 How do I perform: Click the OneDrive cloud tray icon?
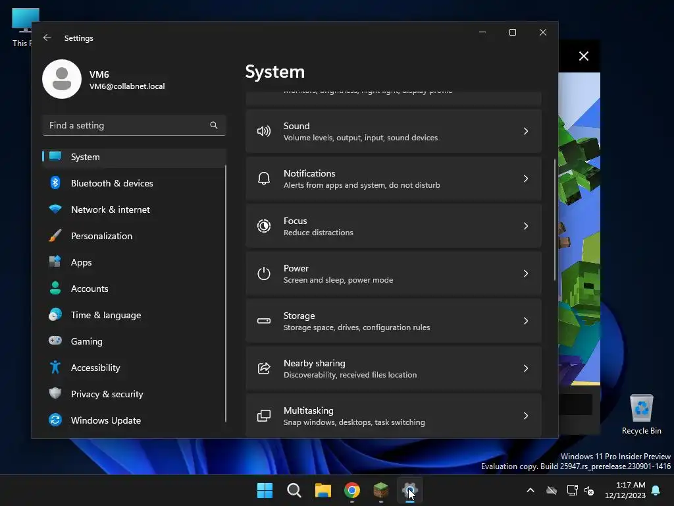click(552, 490)
